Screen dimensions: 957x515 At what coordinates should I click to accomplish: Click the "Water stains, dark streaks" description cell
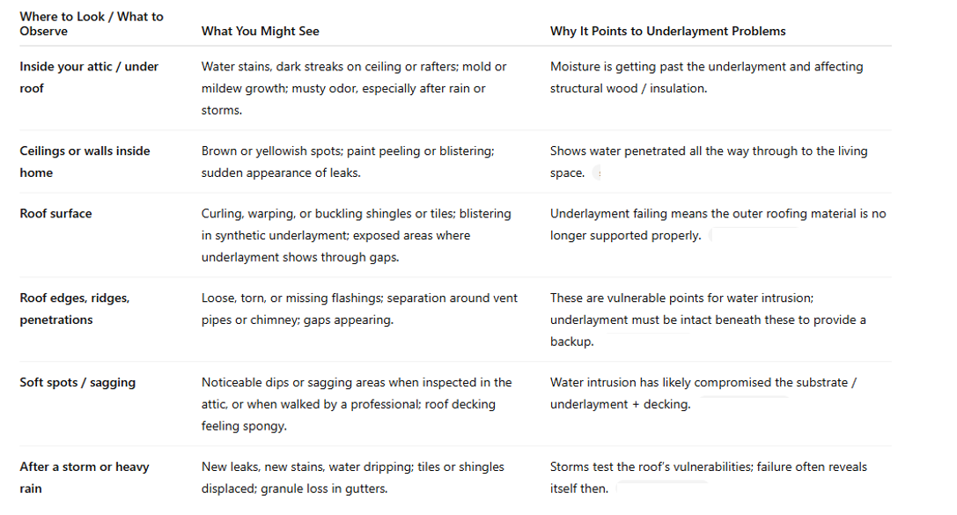pos(354,89)
